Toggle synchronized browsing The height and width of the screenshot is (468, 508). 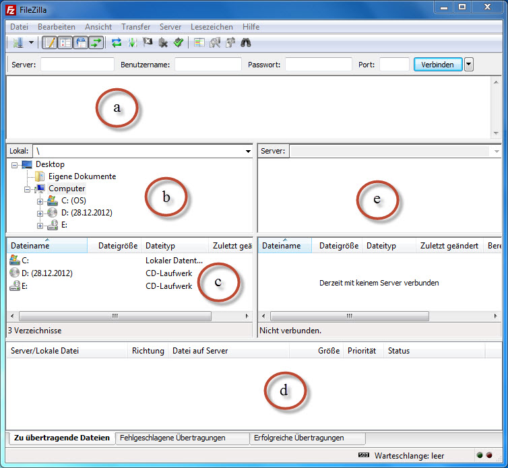tap(230, 42)
